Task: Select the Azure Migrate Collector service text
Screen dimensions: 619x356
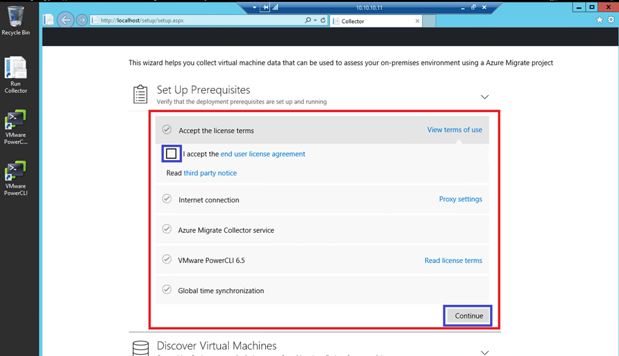Action: pos(226,230)
